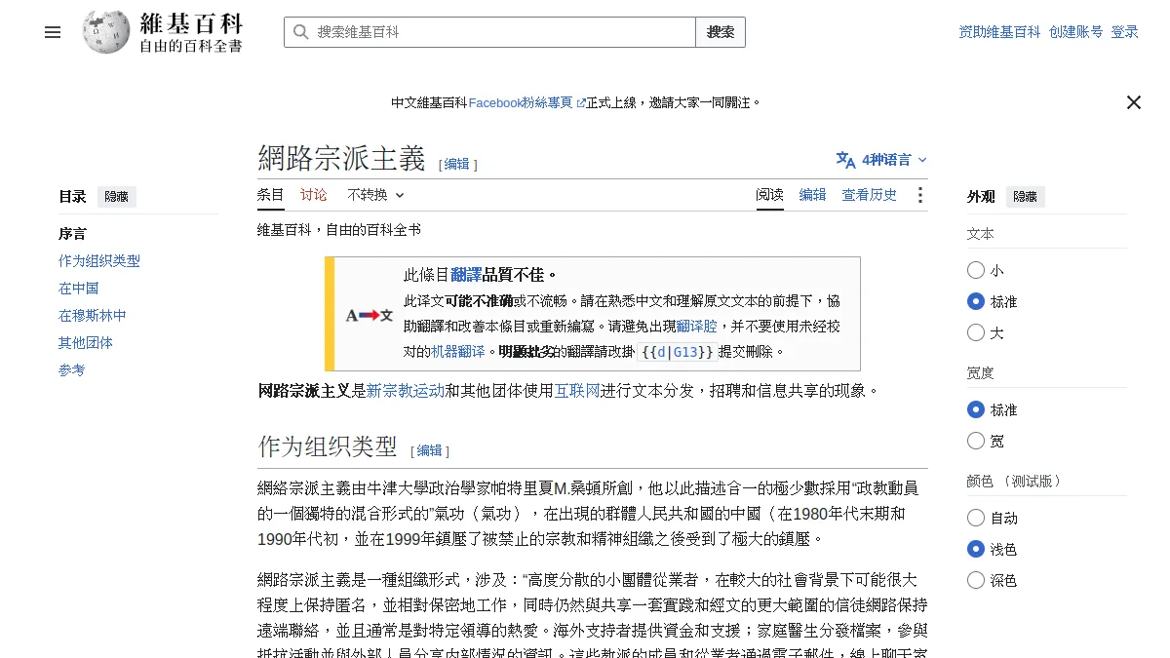Open the 翻译腔 link
The width and height of the screenshot is (1170, 658).
pyautogui.click(x=696, y=327)
